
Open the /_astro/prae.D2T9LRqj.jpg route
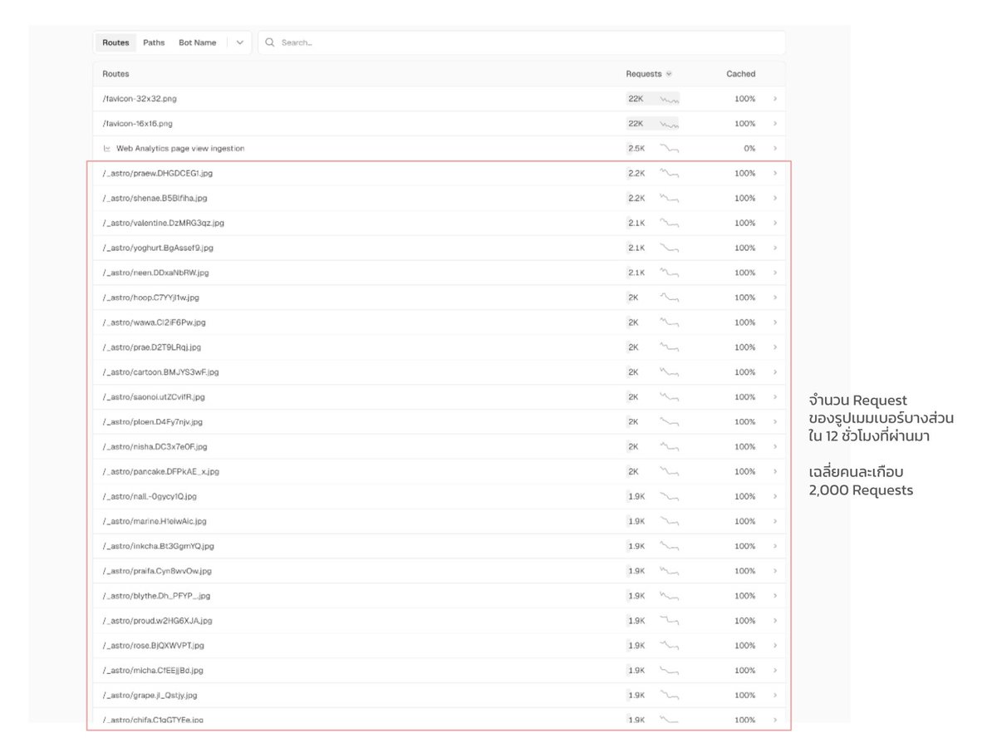[151, 347]
